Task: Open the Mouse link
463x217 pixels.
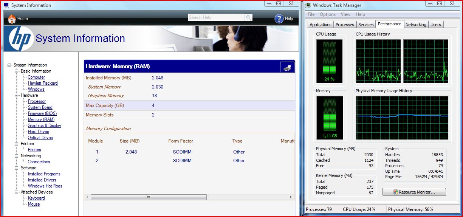Action: (34, 204)
